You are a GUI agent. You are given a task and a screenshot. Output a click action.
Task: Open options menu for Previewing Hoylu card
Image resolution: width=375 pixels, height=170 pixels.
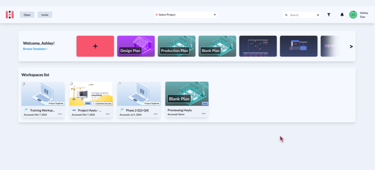[204, 113]
